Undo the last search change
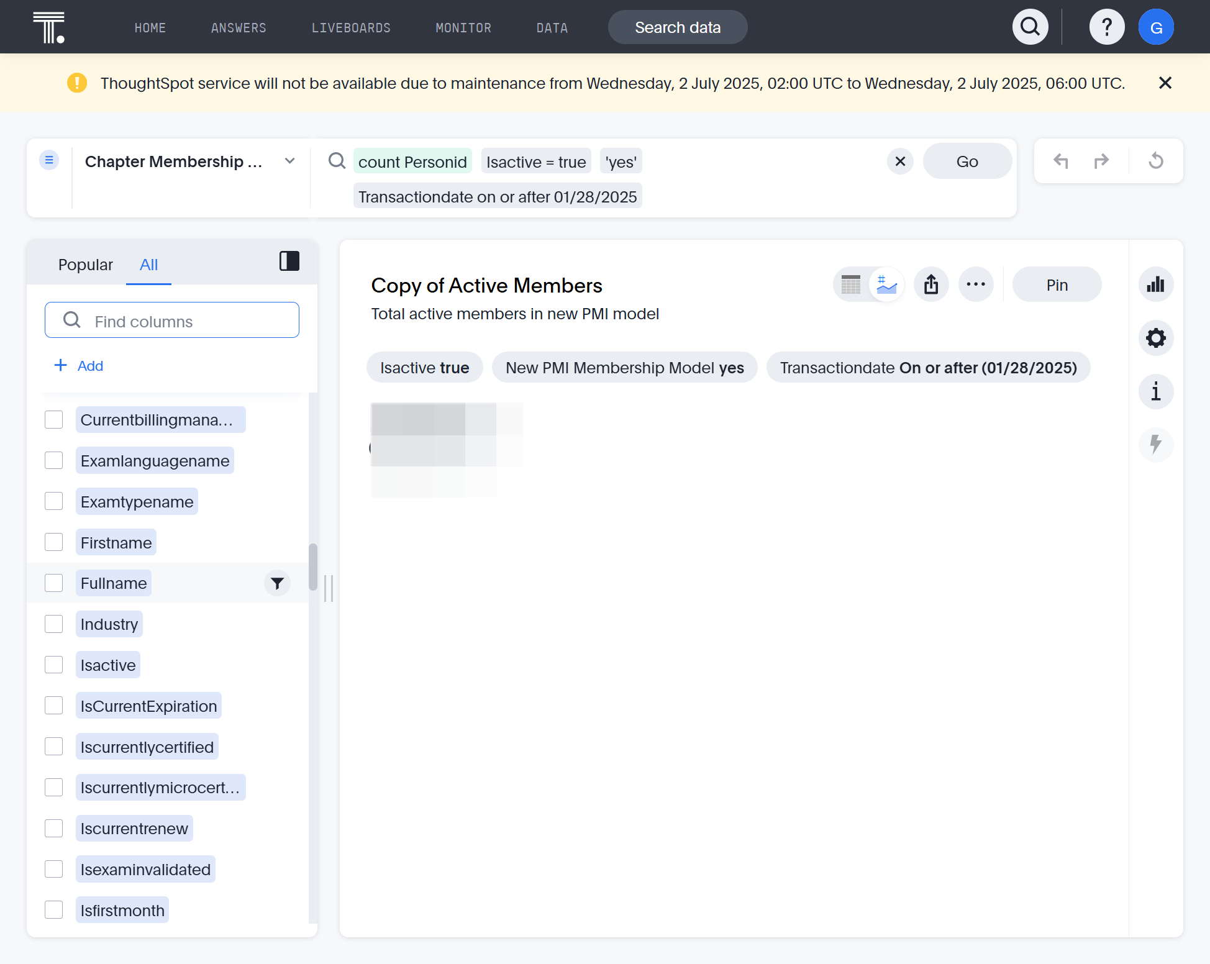The width and height of the screenshot is (1210, 964). 1061,161
